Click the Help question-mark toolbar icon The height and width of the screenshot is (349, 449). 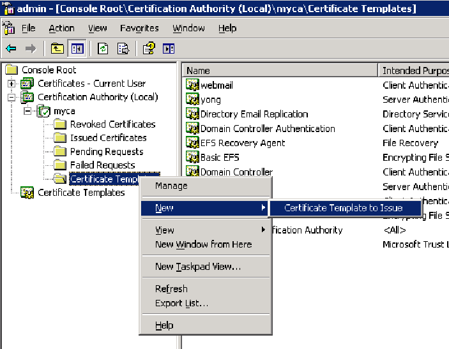149,48
